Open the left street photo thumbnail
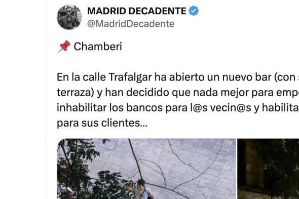Image resolution: width=299 pixels, height=199 pixels. click(x=146, y=169)
